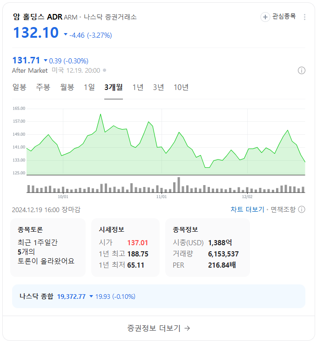The image size is (317, 345).
Task: Click the ARM ticker symbol text
Action: [x=70, y=17]
